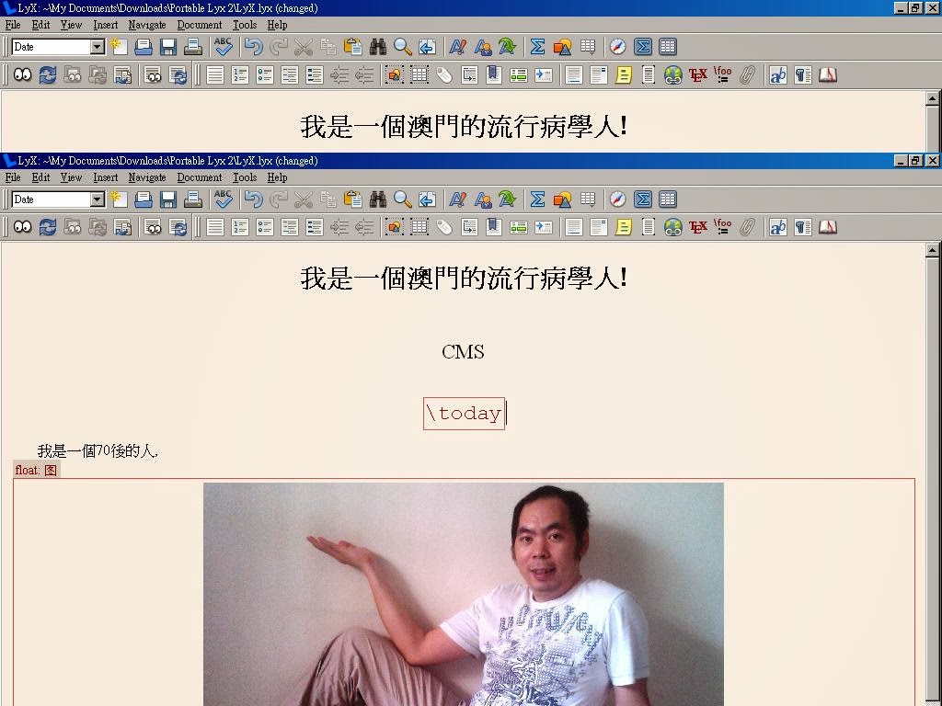Open thesaurus book icon in front window
The width and height of the screenshot is (942, 706).
click(x=828, y=227)
